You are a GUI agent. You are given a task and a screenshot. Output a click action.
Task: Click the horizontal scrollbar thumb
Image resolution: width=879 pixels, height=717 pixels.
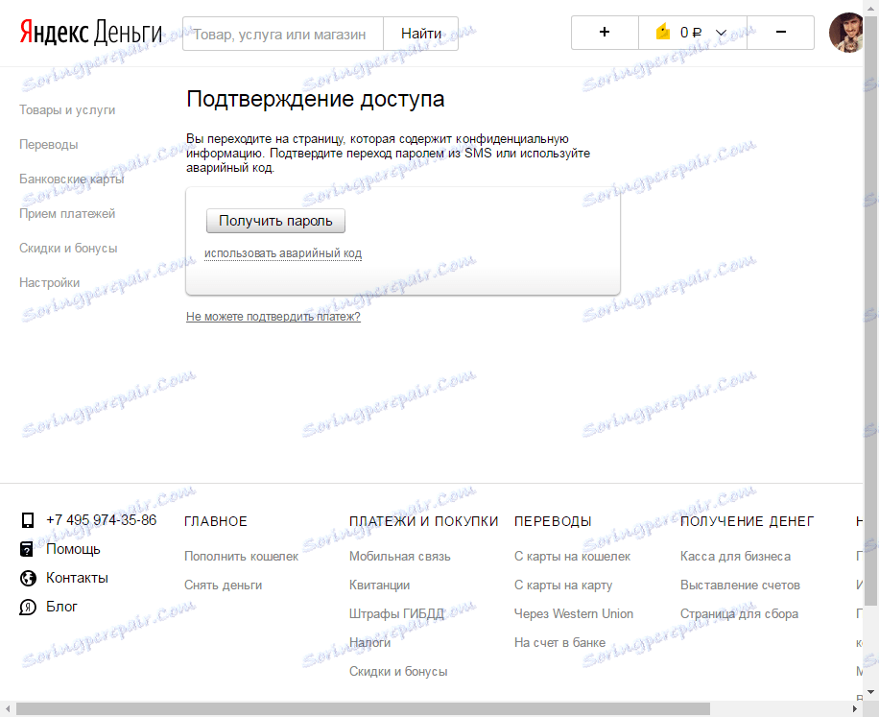pos(364,709)
